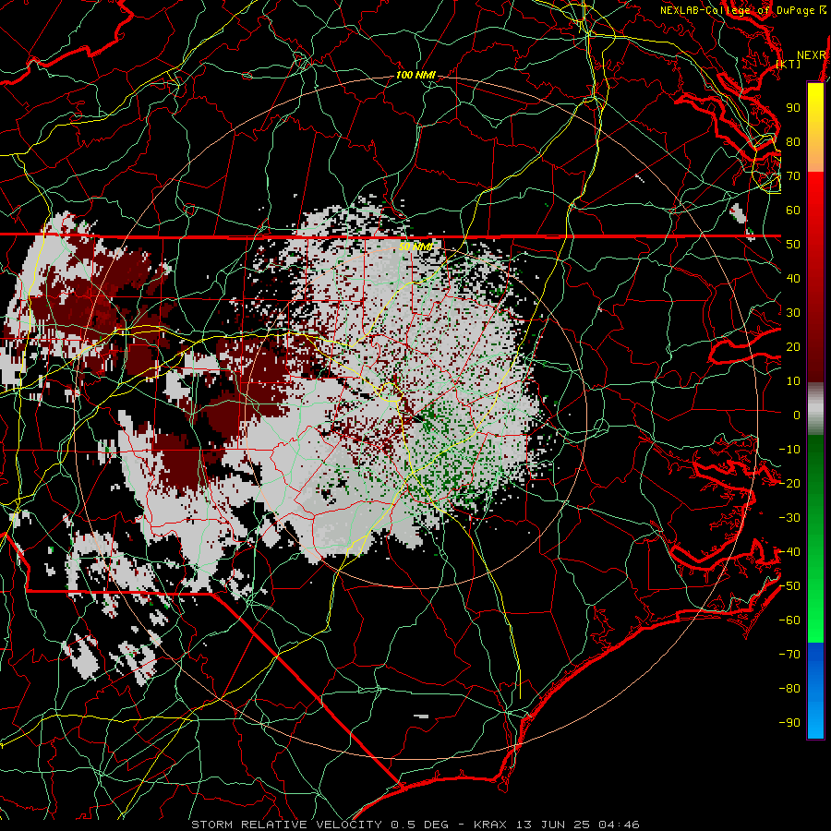Click the 80 value on the velocity scale
This screenshot has height=831, width=831.
click(793, 142)
